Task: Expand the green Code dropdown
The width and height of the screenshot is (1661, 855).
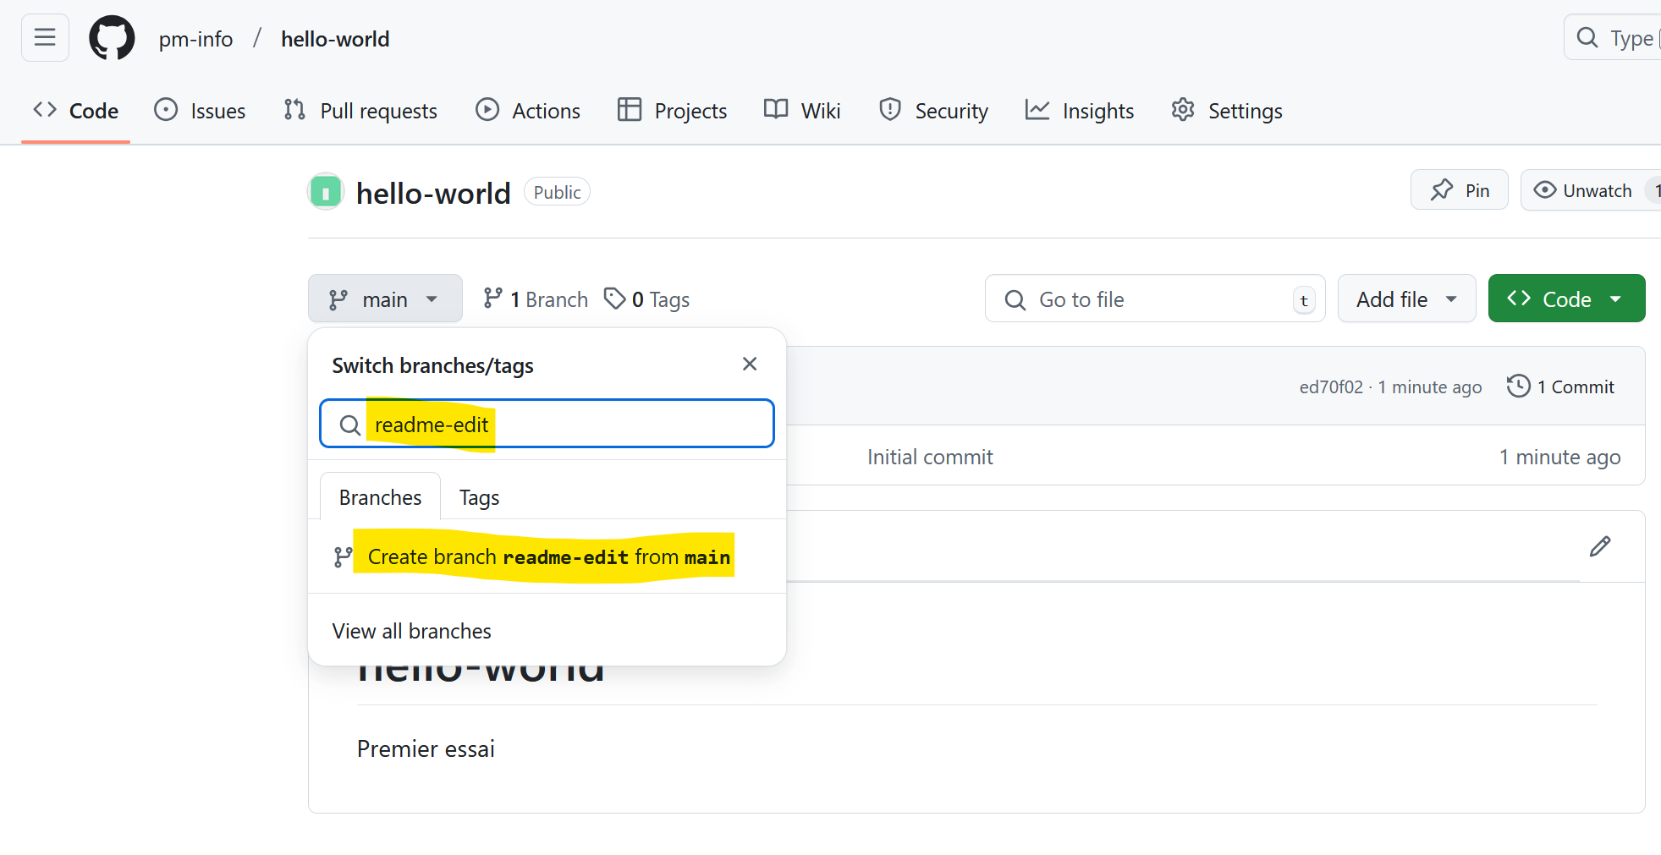Action: click(x=1565, y=299)
